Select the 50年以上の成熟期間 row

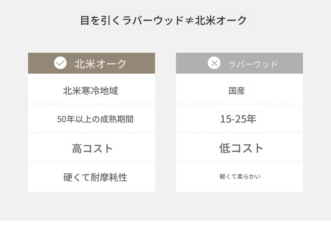pyautogui.click(x=91, y=118)
